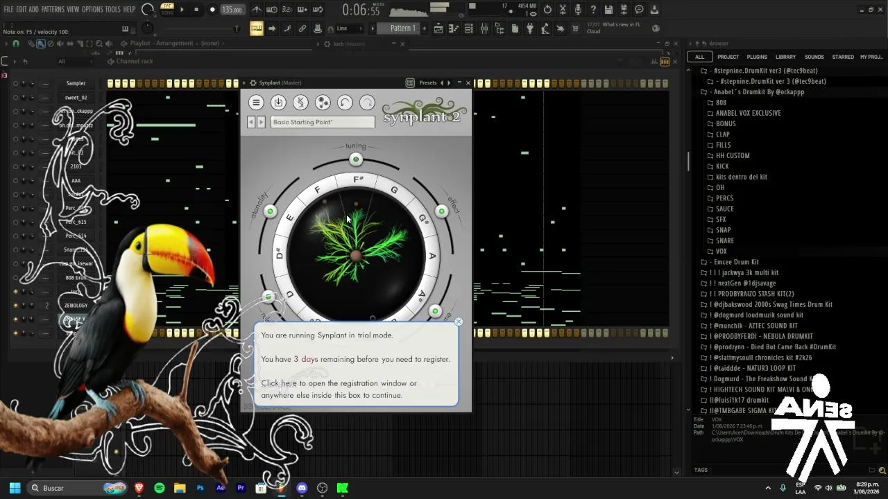
Task: Toggle the metronome button
Action: pos(257,10)
